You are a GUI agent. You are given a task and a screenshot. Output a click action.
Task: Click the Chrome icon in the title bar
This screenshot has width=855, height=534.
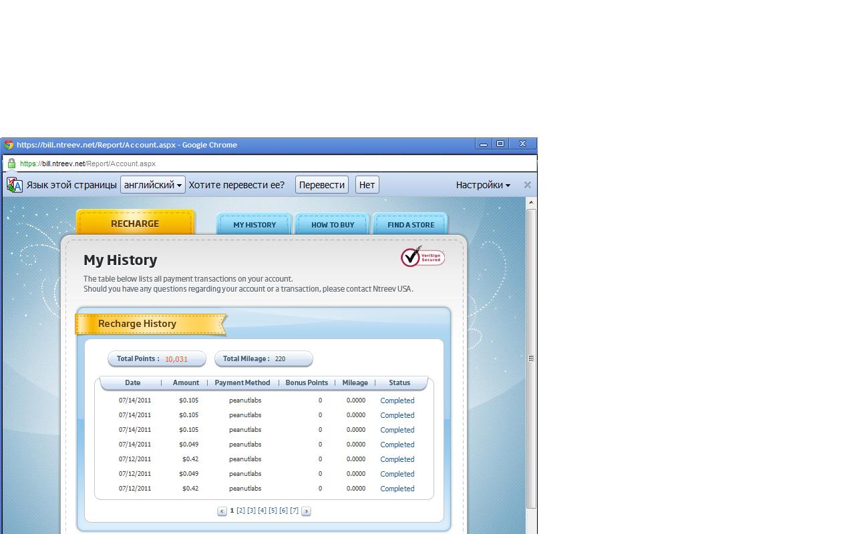tap(8, 145)
